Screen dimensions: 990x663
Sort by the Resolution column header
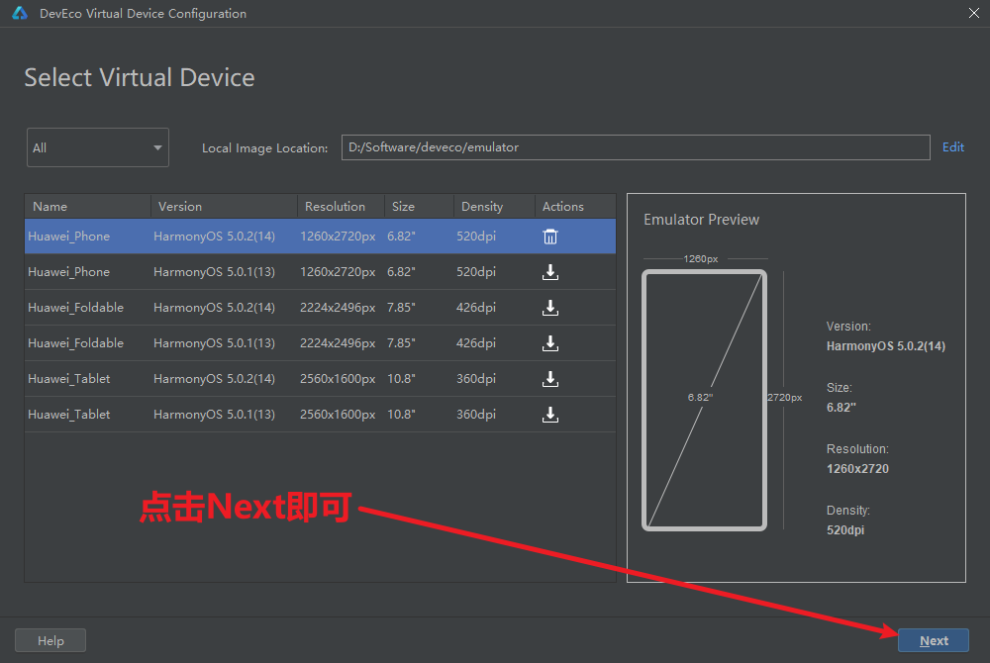(x=341, y=206)
